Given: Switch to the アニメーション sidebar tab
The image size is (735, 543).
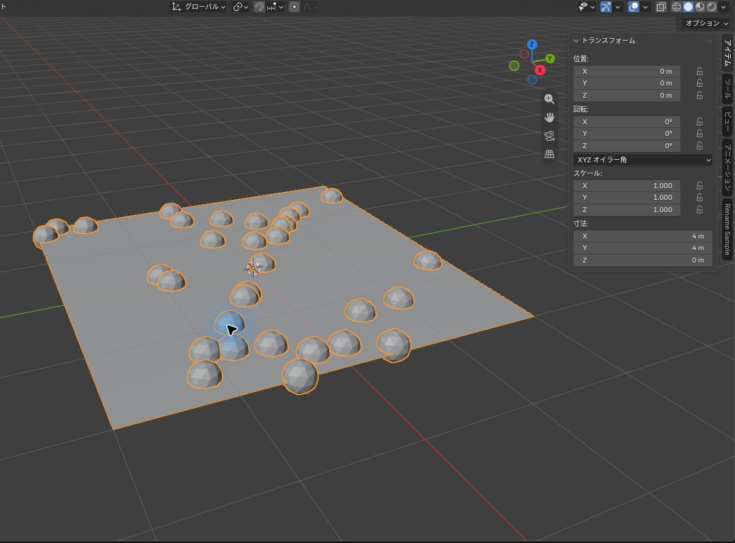Looking at the screenshot, I should (x=728, y=167).
